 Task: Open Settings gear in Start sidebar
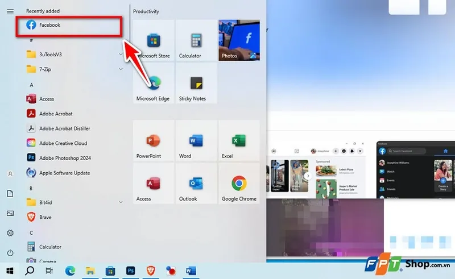[10, 233]
